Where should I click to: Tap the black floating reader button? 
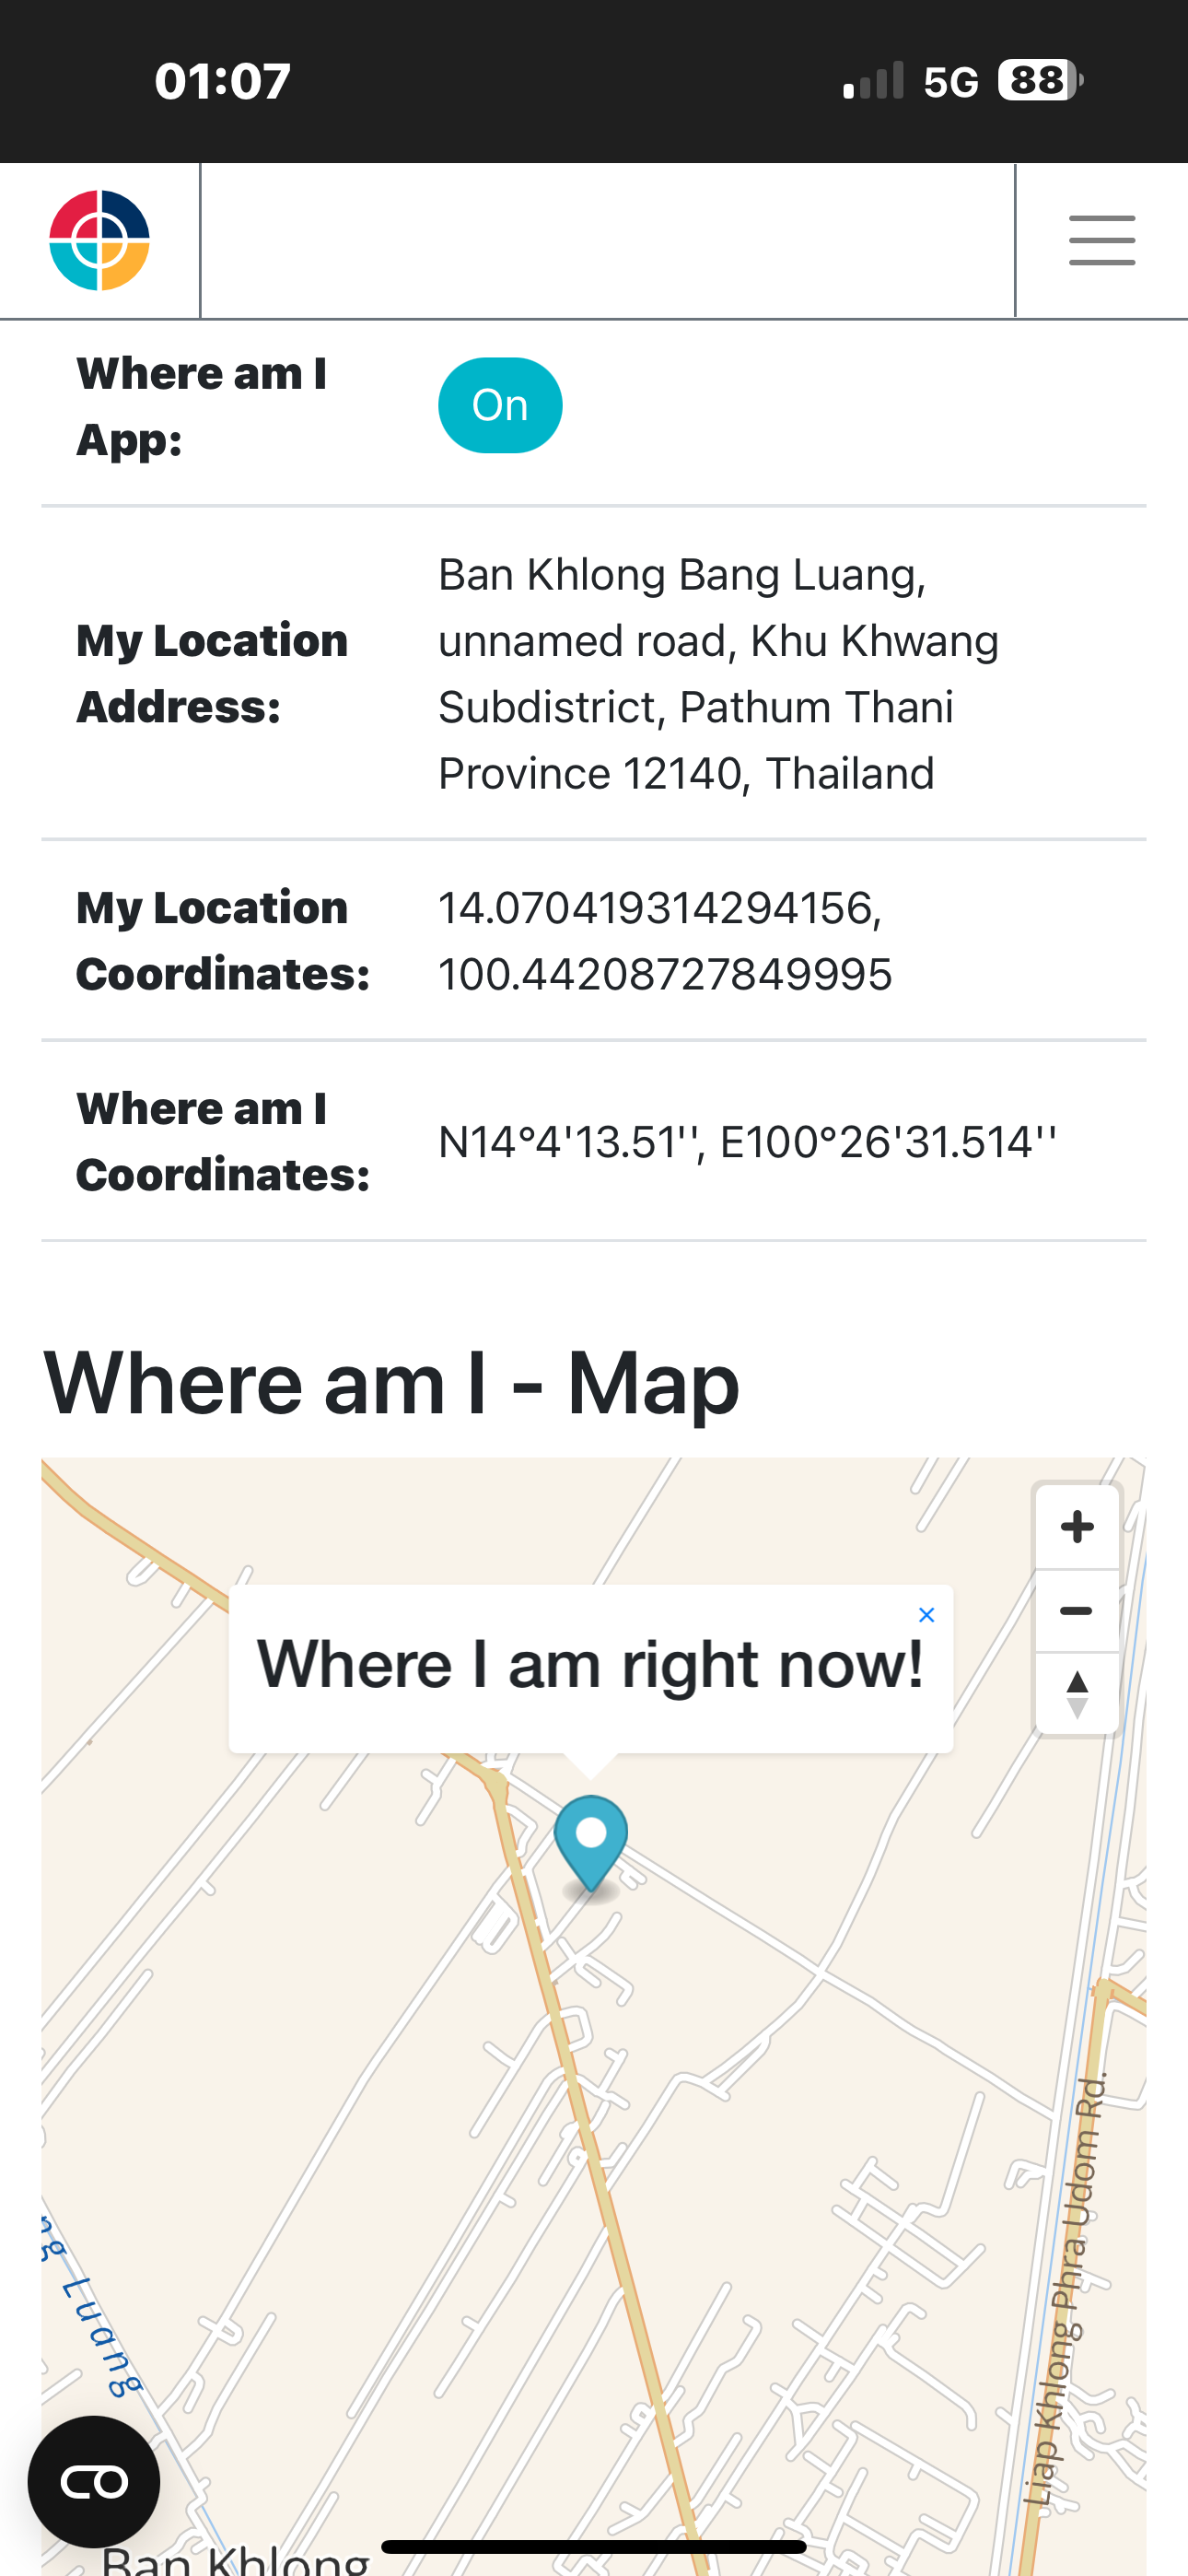(x=94, y=2481)
